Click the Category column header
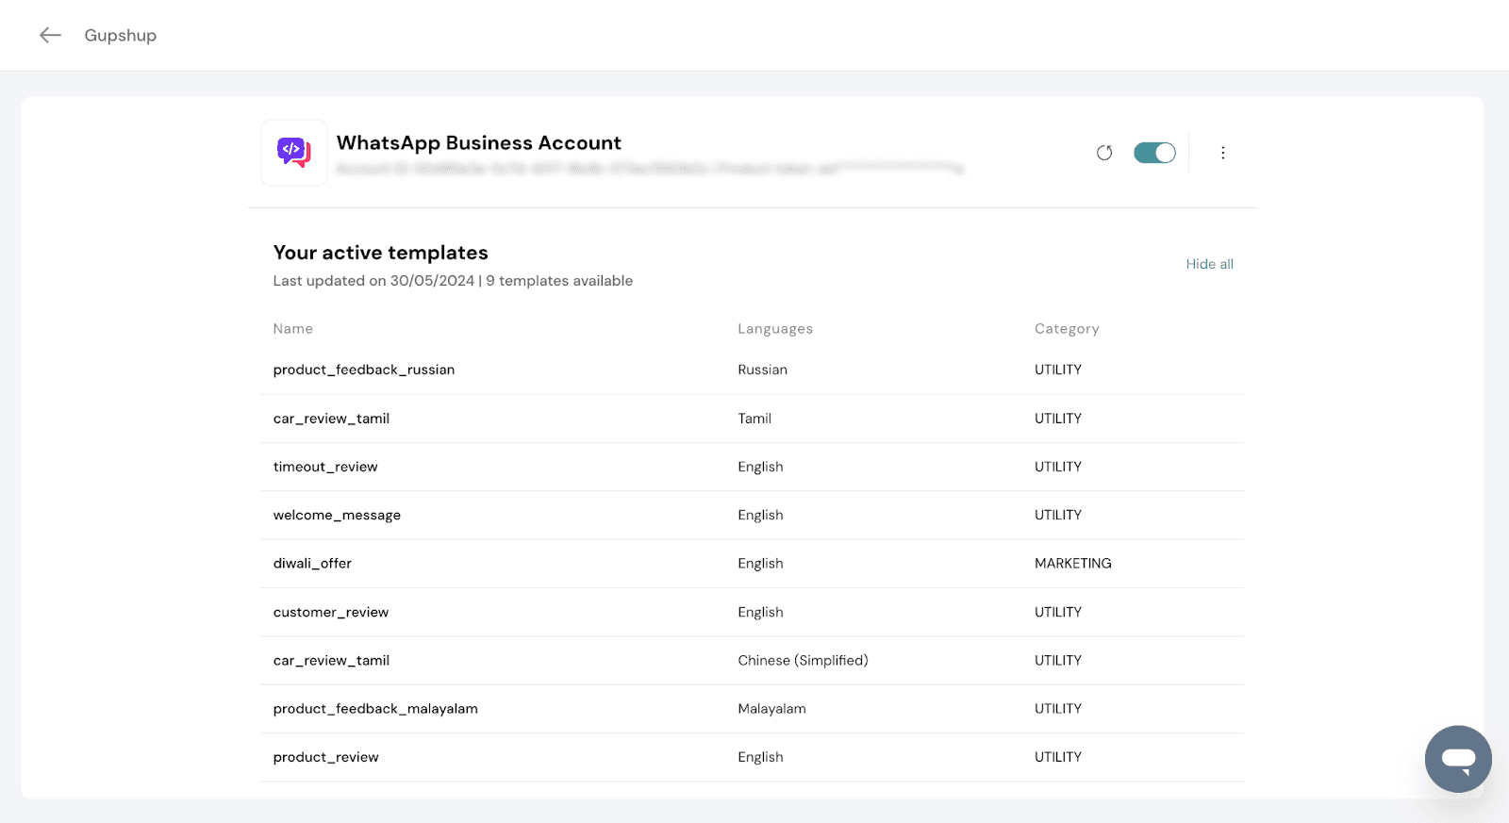Screen dimensions: 1509x823 pos(1067,329)
